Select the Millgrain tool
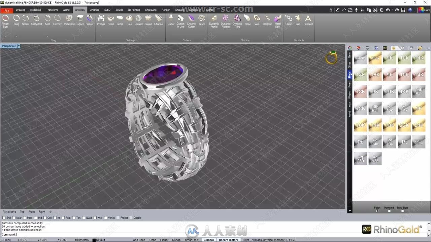Image resolution: width=431 pixels, height=242 pixels. [x=267, y=20]
